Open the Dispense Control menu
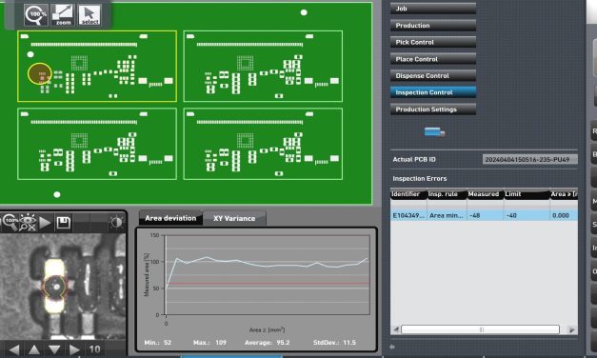 tap(433, 76)
